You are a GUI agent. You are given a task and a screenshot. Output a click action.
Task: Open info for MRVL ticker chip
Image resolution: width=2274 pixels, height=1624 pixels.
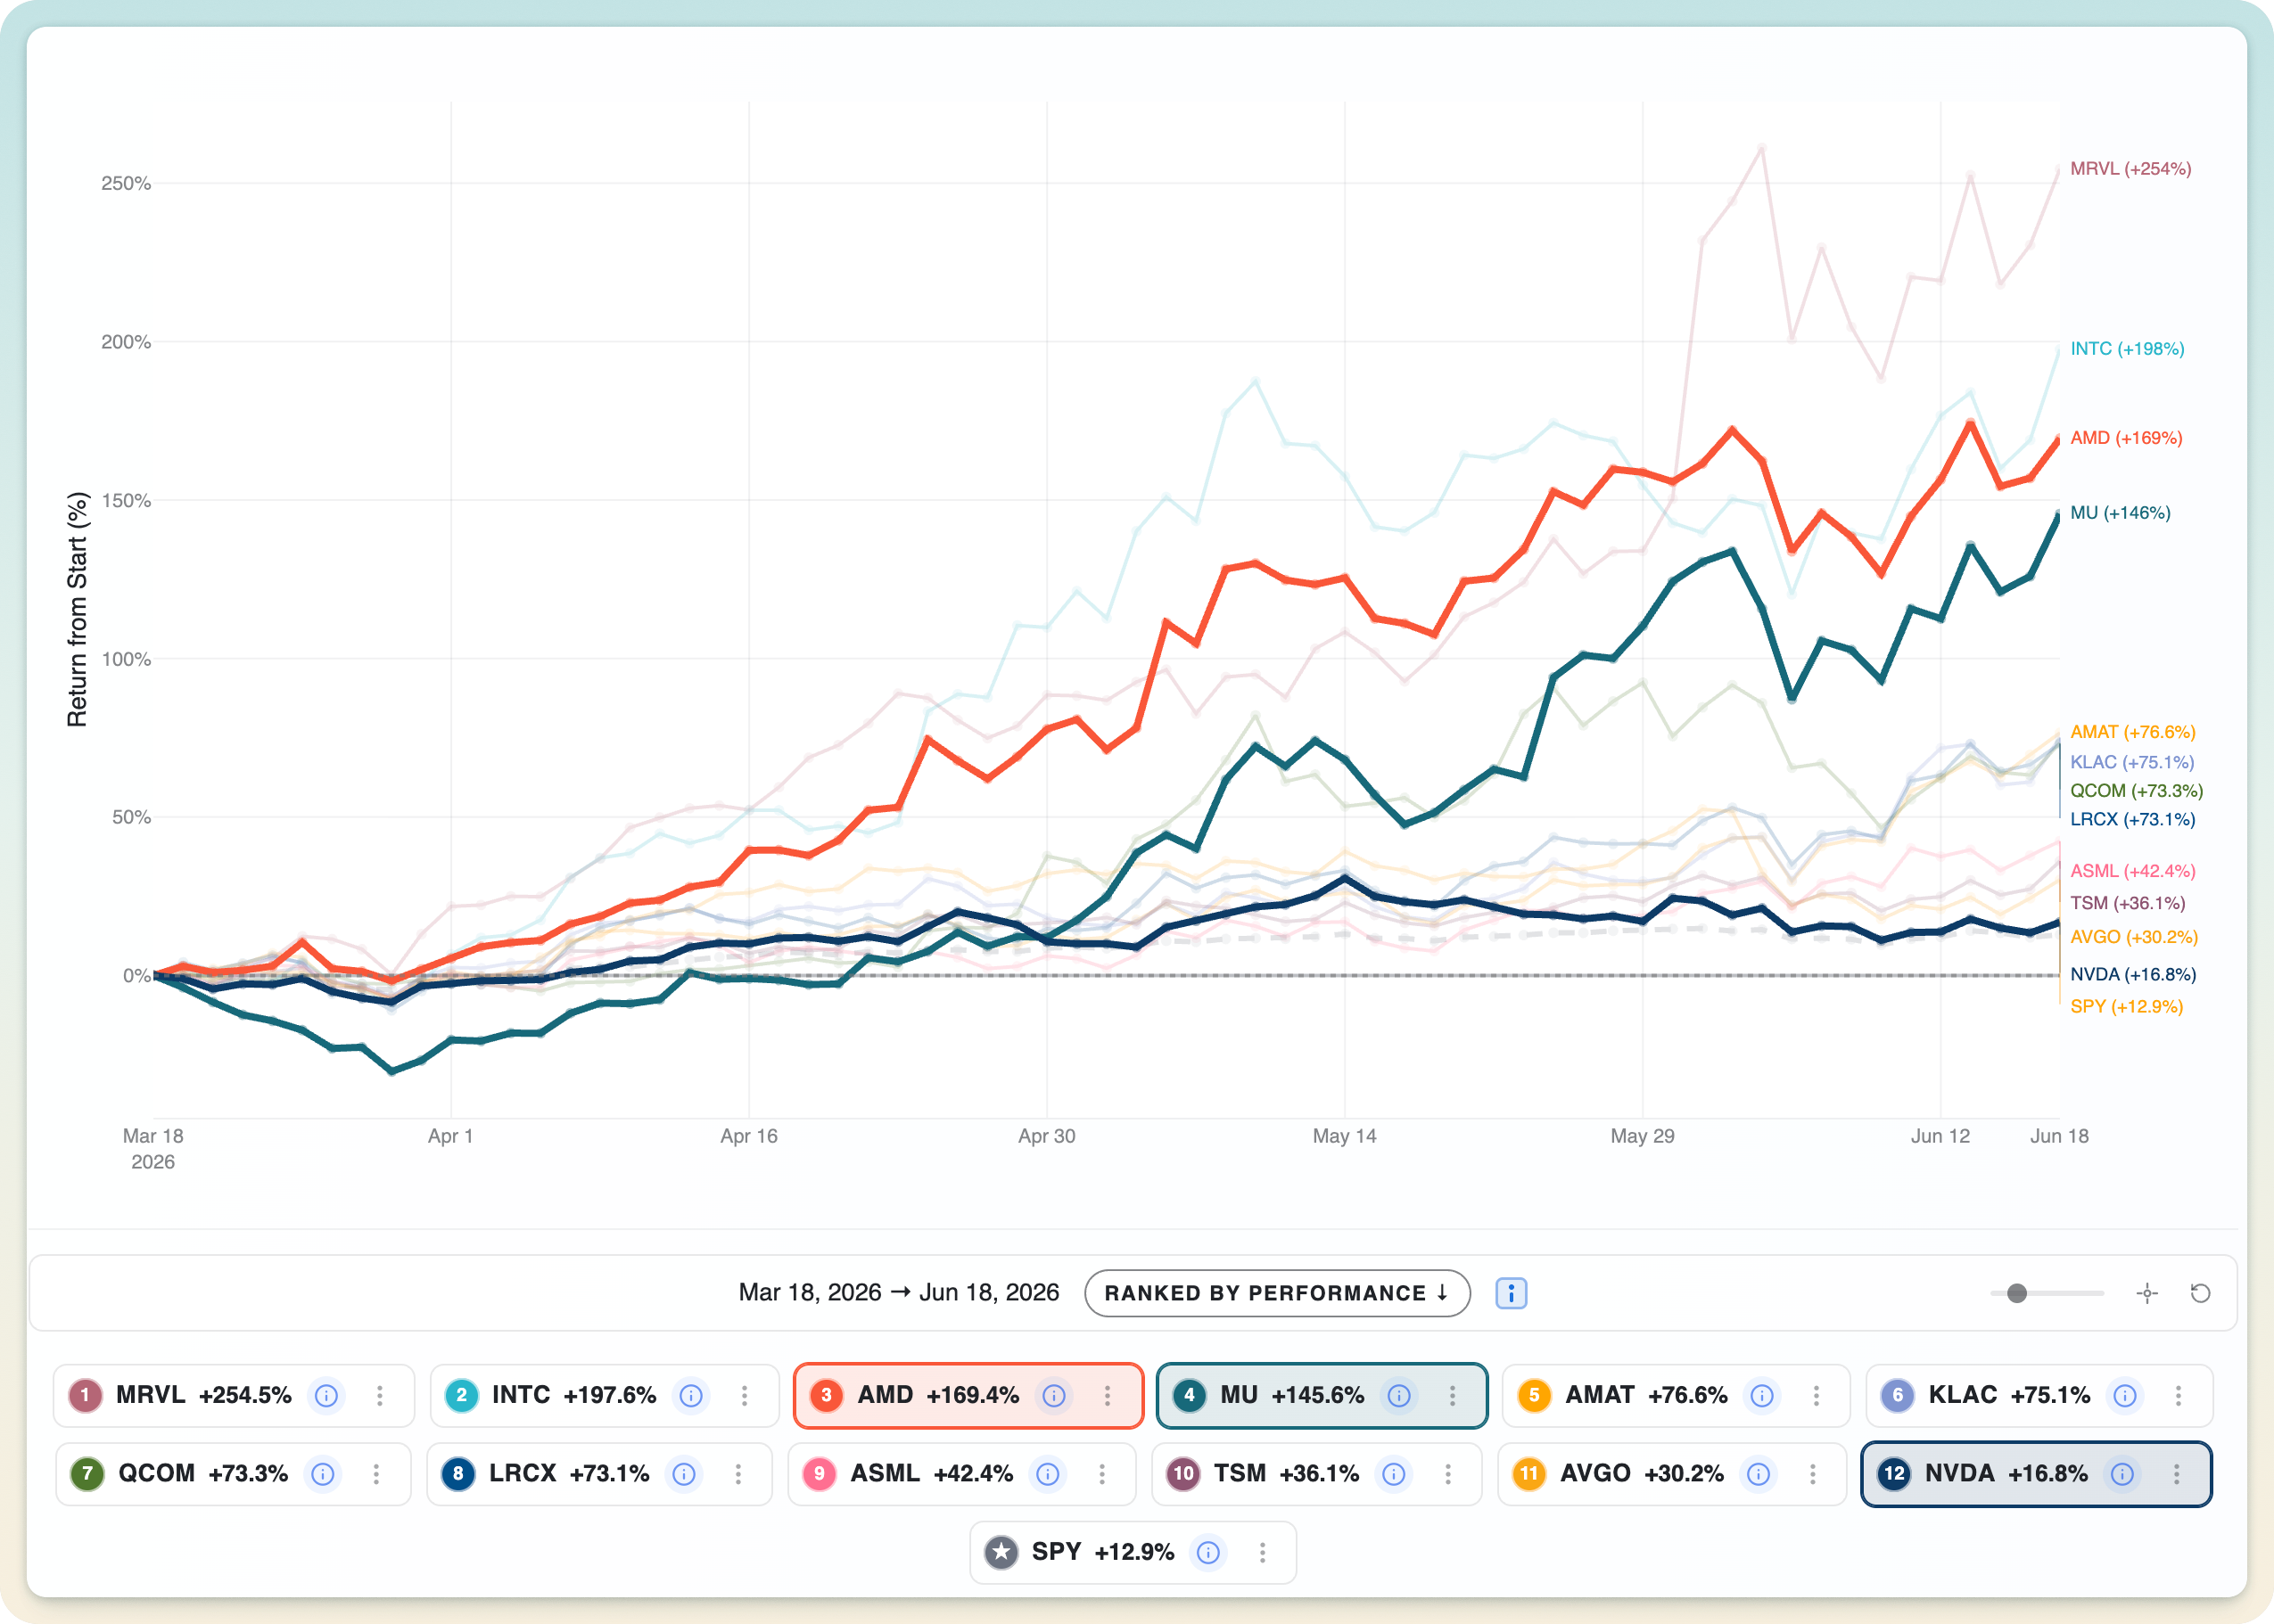pyautogui.click(x=326, y=1395)
